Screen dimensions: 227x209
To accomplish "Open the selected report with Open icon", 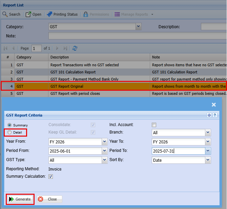I will [28, 14].
